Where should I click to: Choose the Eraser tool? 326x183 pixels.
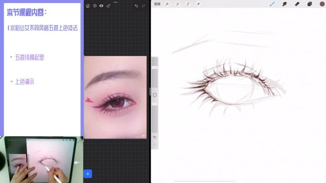(x=297, y=4)
